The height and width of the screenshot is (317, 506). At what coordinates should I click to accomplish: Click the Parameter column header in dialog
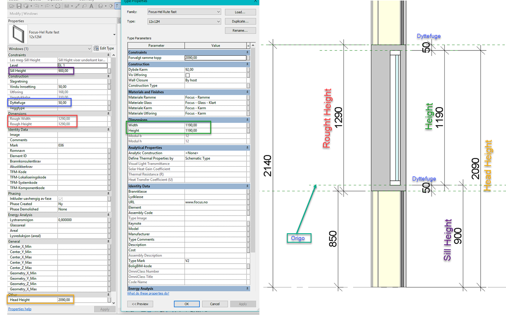156,45
